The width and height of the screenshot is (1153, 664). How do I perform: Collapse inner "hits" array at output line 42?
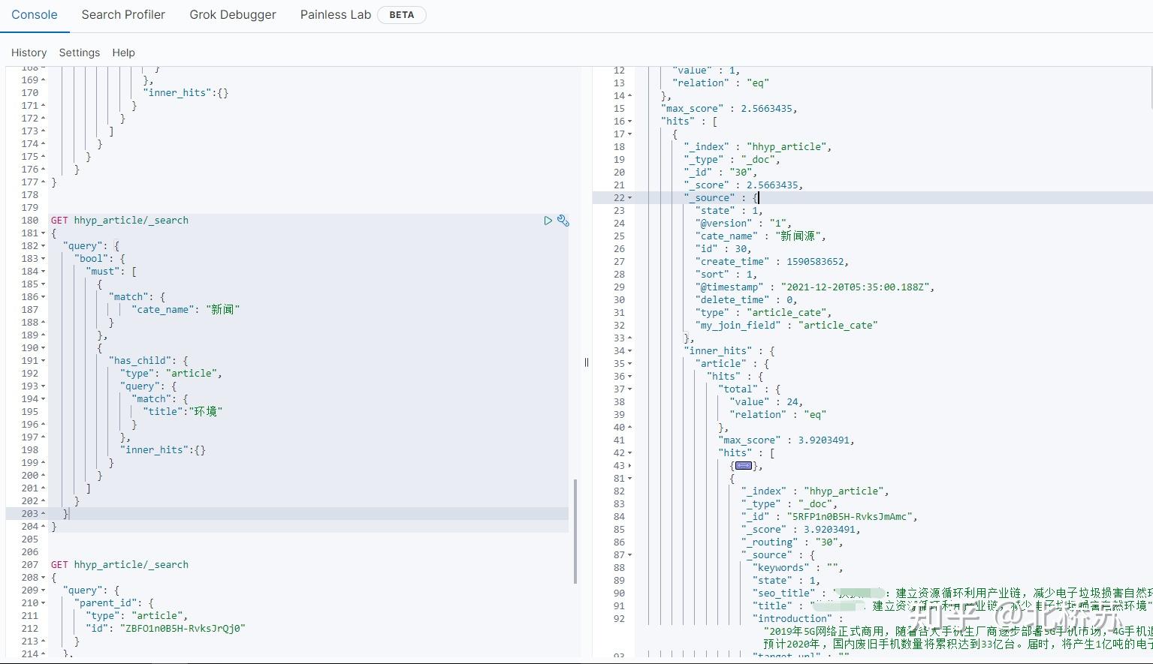[629, 453]
